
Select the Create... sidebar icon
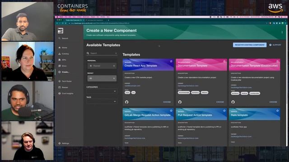coord(59,72)
